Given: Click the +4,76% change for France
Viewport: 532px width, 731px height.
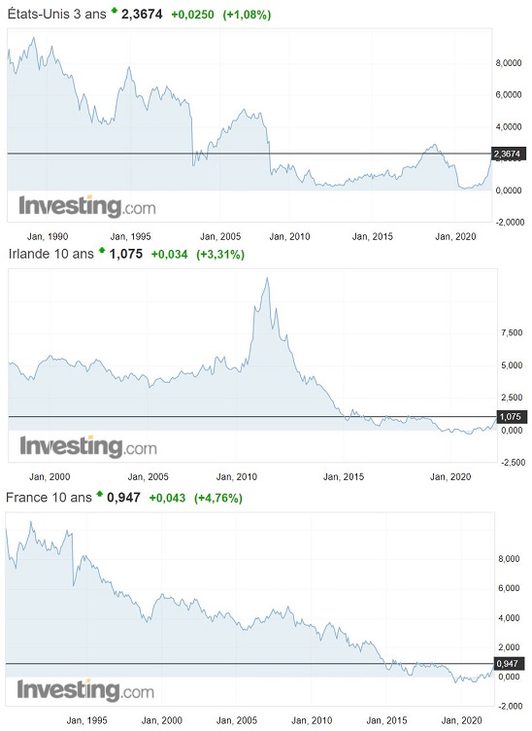Looking at the screenshot, I should [x=218, y=498].
